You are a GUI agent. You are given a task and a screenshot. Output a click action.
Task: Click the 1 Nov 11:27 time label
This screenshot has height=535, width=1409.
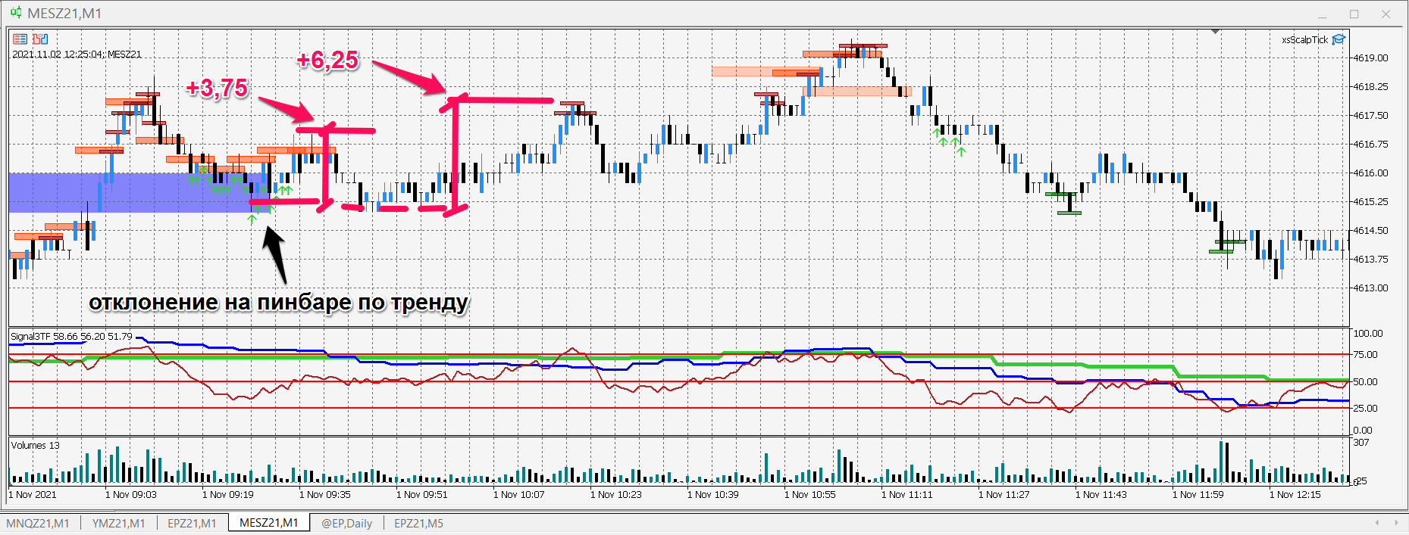[1004, 494]
